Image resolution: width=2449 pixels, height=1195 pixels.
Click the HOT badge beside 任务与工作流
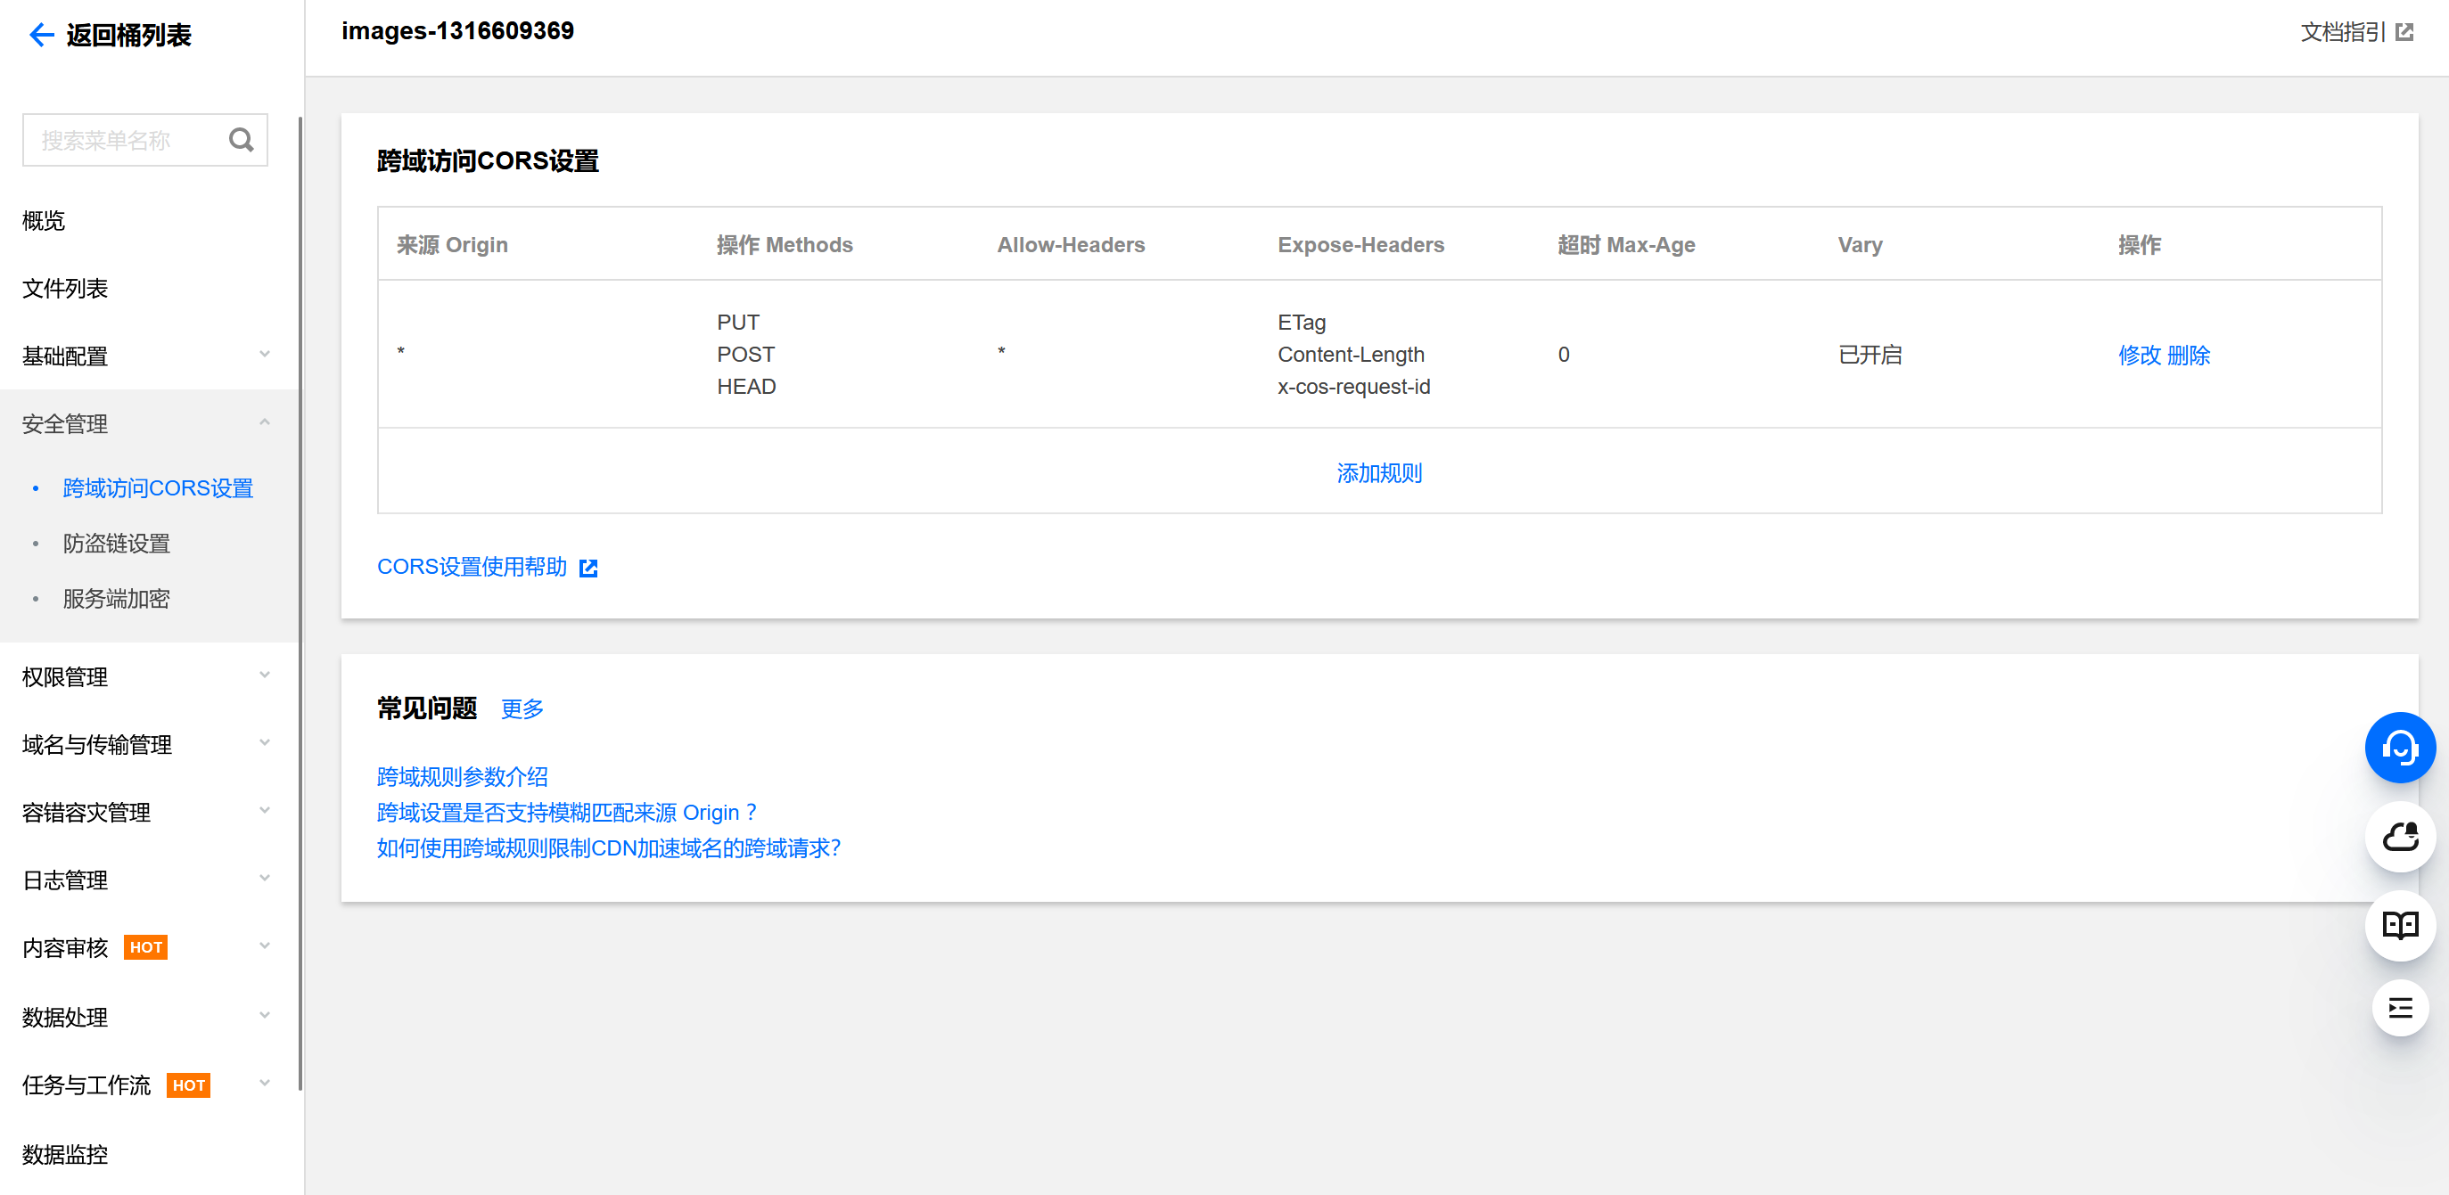pos(188,1085)
